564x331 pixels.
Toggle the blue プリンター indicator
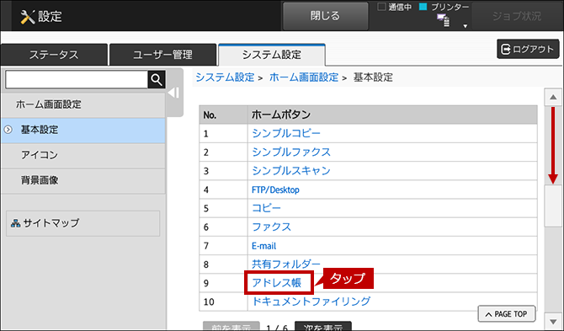tap(423, 7)
